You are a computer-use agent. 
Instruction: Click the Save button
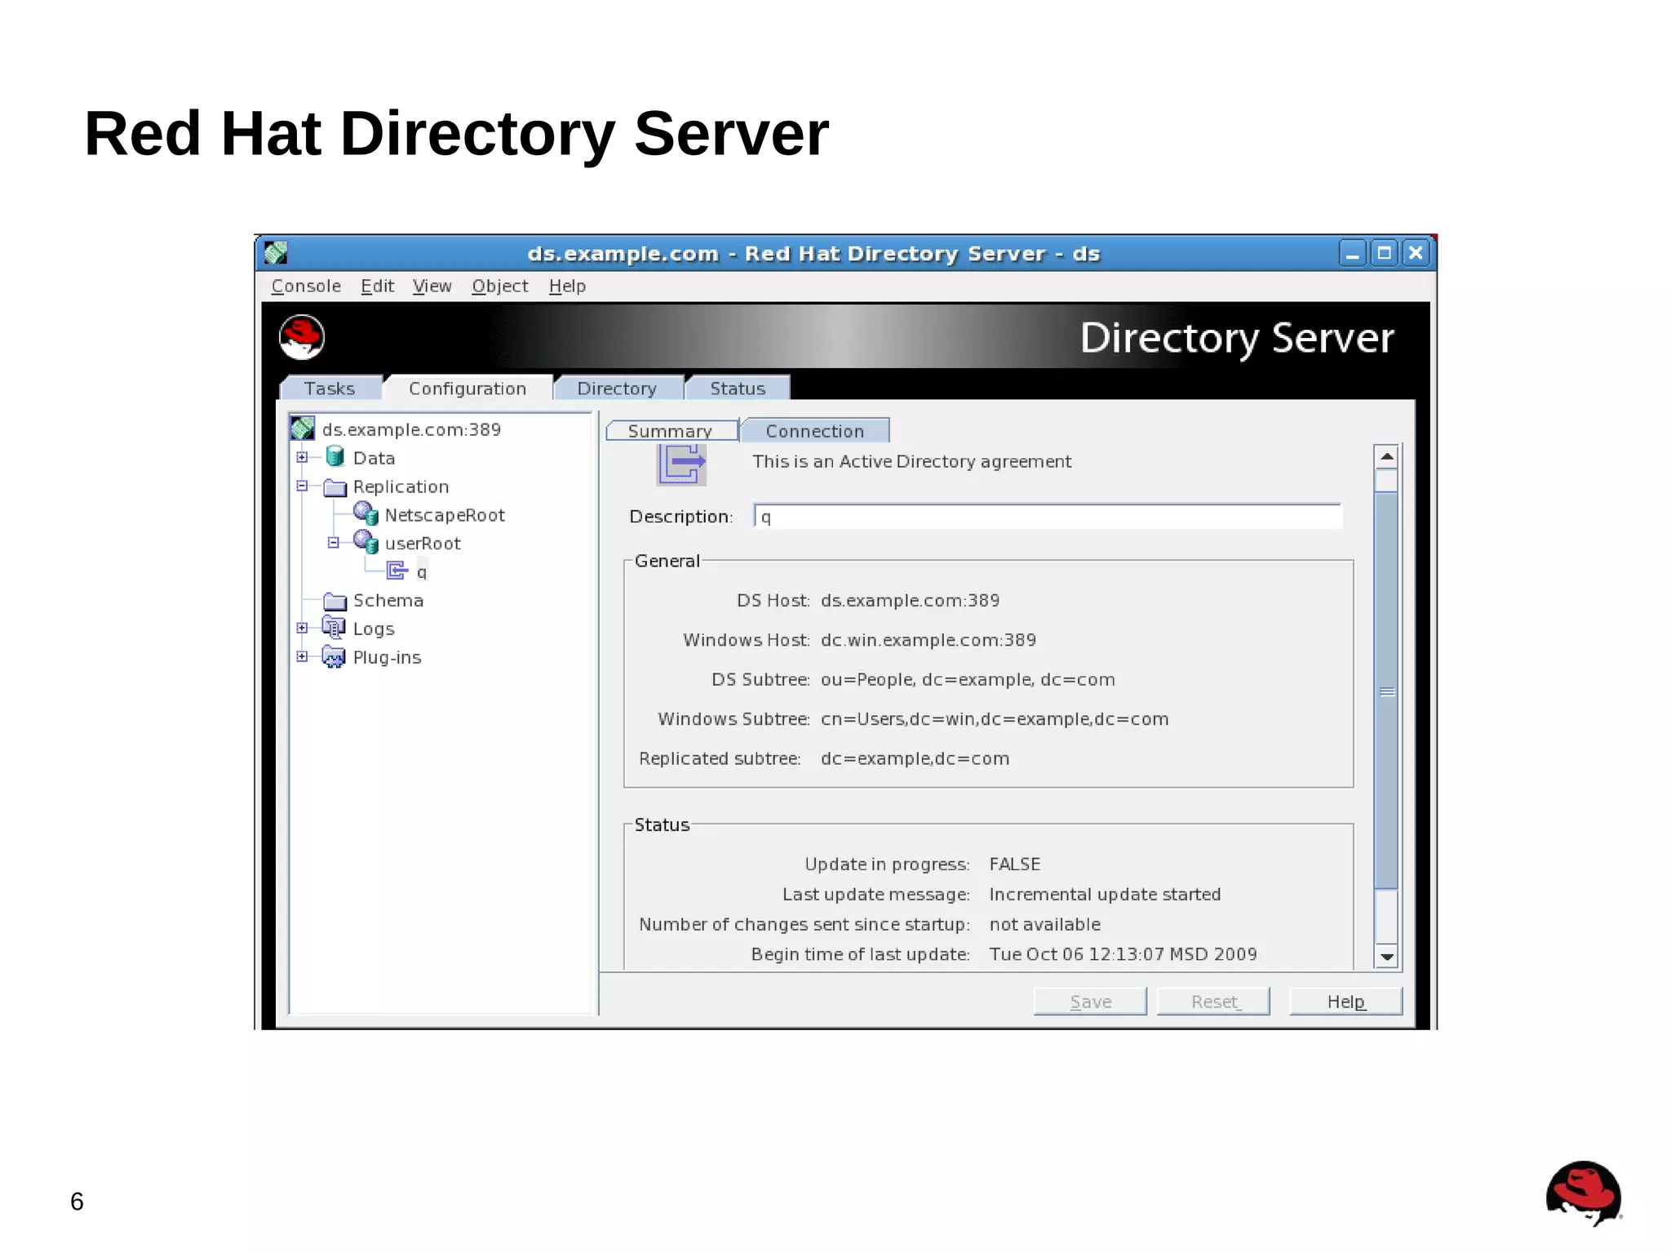[x=1090, y=1002]
